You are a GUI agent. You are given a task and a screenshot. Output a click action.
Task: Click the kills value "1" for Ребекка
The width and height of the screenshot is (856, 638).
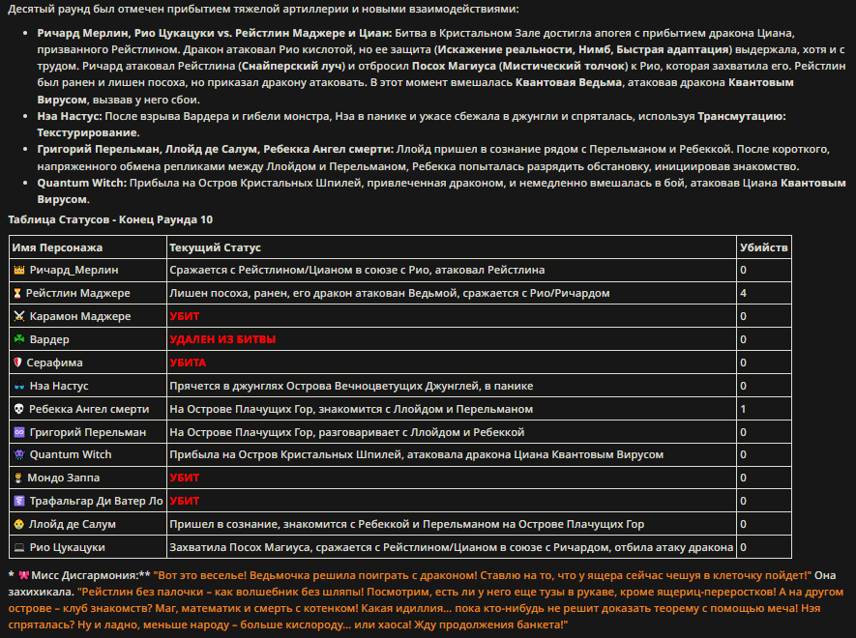click(x=743, y=409)
